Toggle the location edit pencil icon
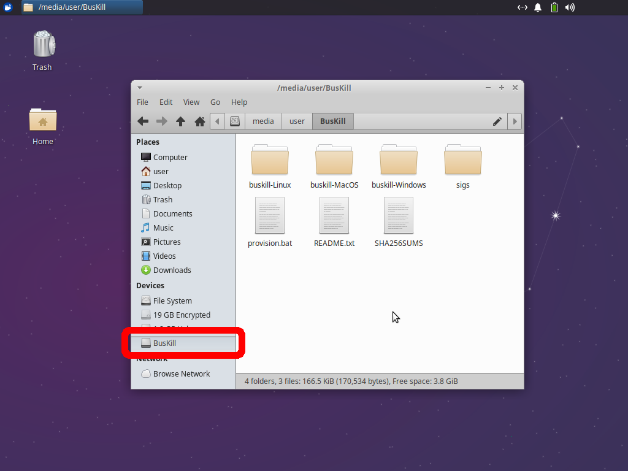The width and height of the screenshot is (628, 471). (x=497, y=121)
